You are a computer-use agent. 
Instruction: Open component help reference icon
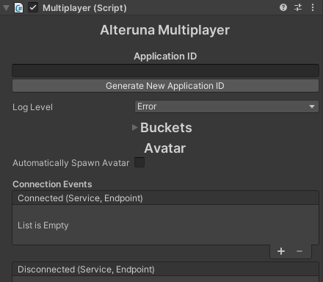pyautogui.click(x=283, y=7)
